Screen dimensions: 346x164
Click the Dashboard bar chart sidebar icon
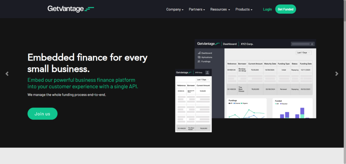click(x=199, y=53)
